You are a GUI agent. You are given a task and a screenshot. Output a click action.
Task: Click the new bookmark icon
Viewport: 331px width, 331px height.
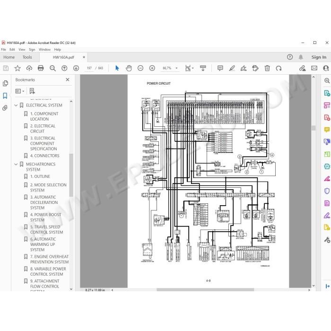[x=32, y=91]
